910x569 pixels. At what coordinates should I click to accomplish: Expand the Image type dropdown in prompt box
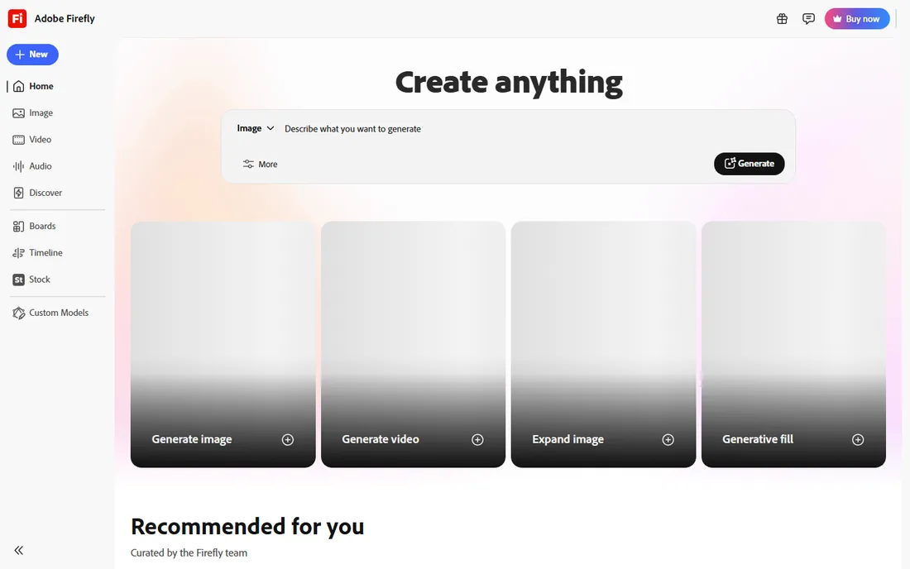tap(256, 128)
